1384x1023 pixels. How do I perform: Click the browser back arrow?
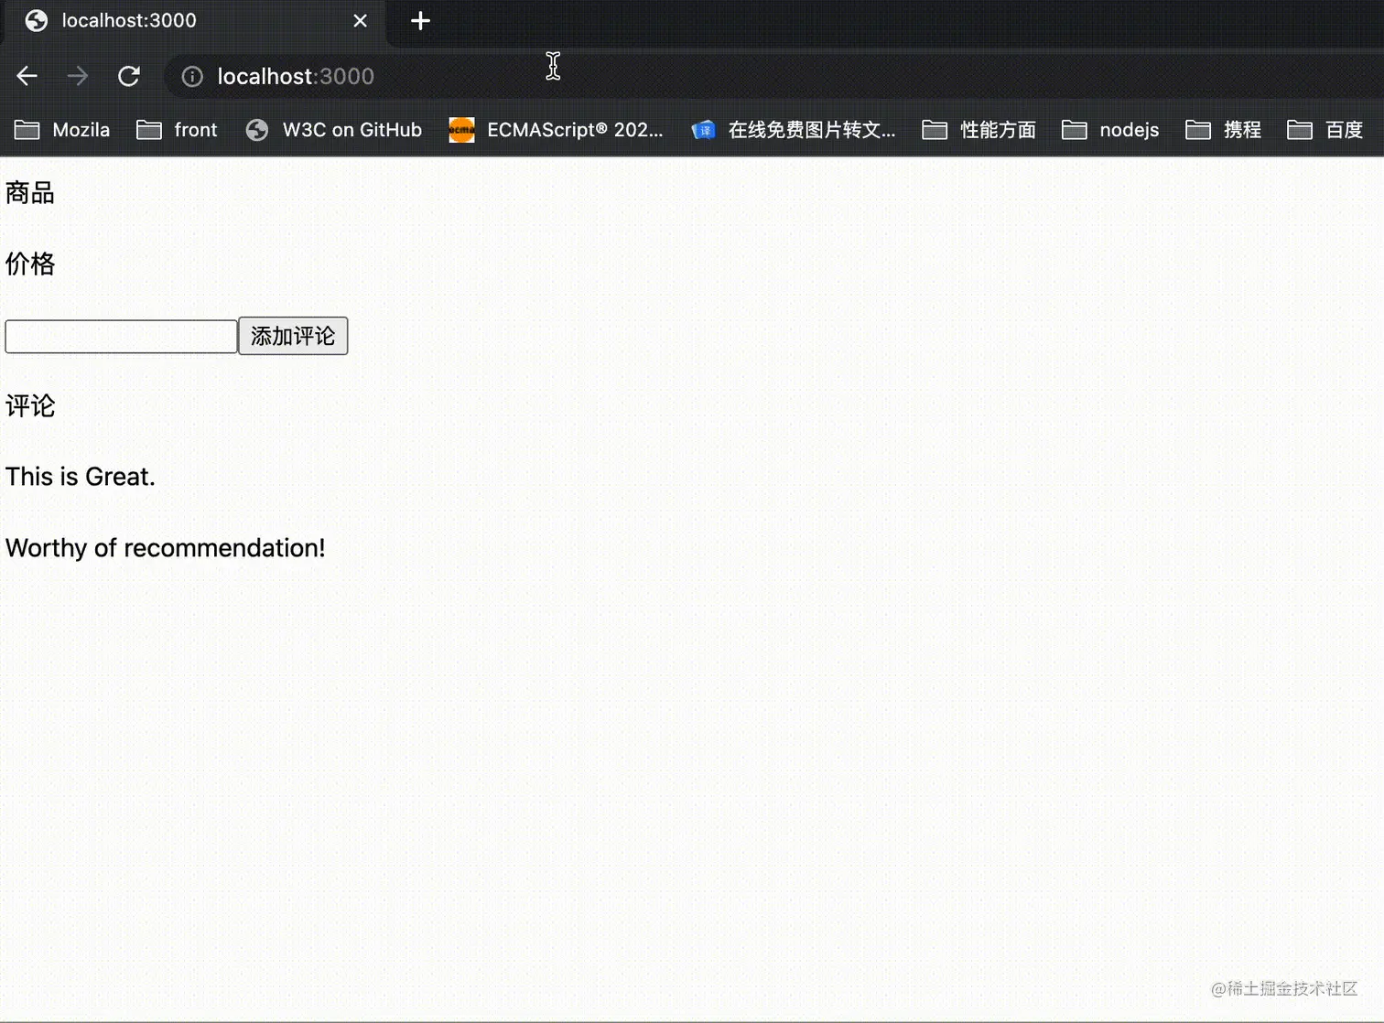tap(27, 76)
